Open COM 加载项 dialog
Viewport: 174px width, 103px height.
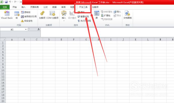52,15
